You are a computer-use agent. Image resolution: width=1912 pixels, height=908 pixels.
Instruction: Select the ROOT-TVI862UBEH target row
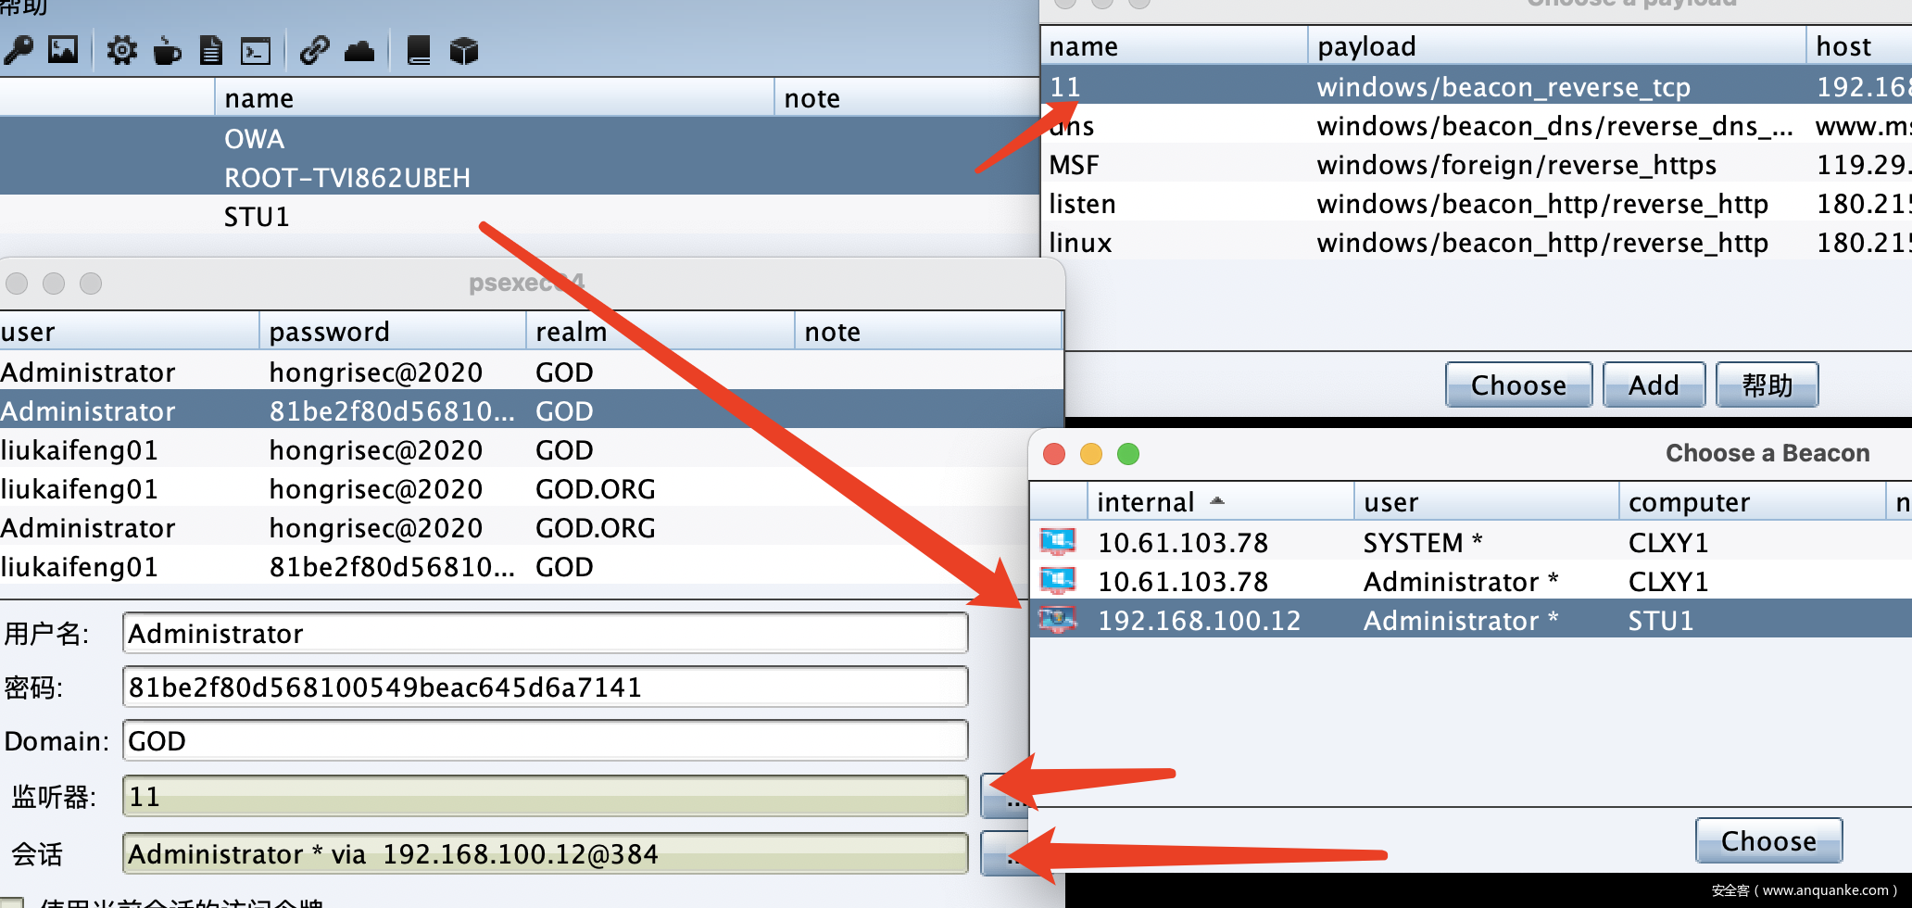pos(519,177)
